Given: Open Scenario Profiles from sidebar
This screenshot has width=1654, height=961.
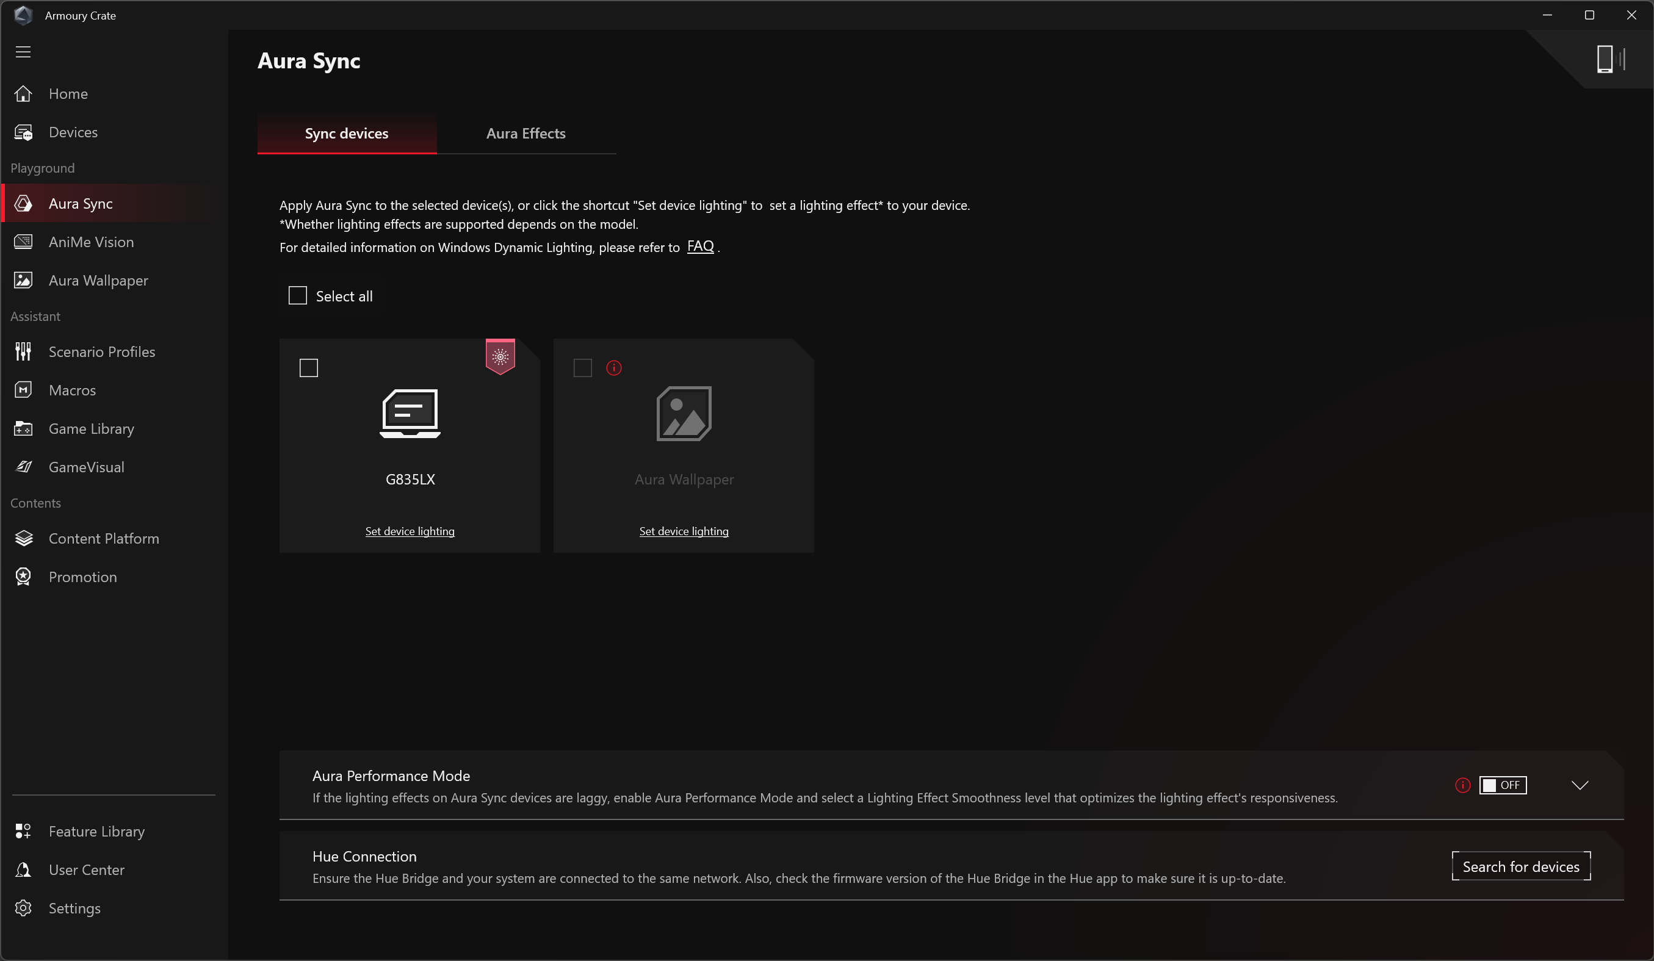Looking at the screenshot, I should [x=102, y=351].
